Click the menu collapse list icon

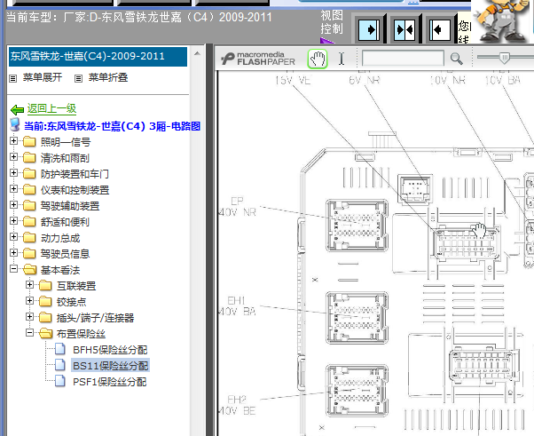78,79
